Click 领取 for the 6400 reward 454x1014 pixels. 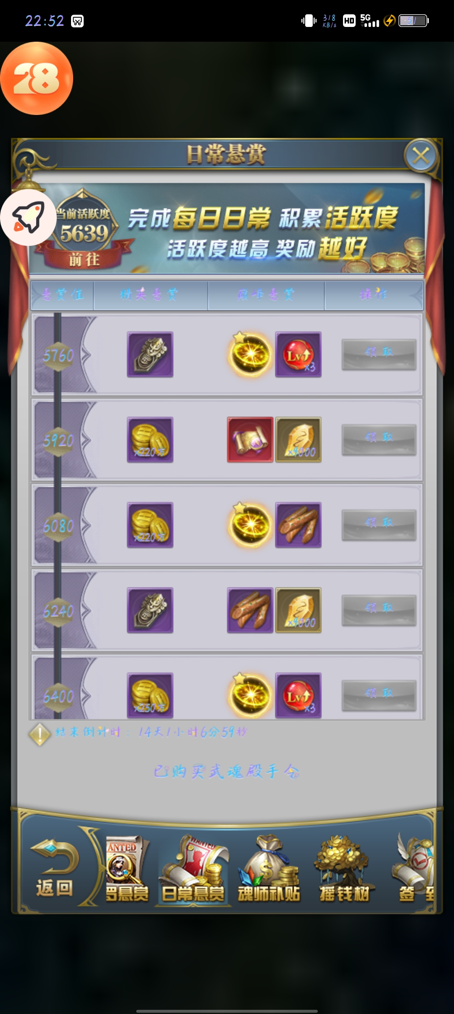(x=379, y=695)
